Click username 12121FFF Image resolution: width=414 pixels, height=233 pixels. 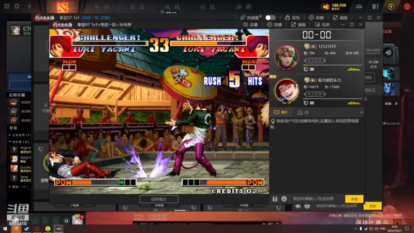[x=327, y=47]
